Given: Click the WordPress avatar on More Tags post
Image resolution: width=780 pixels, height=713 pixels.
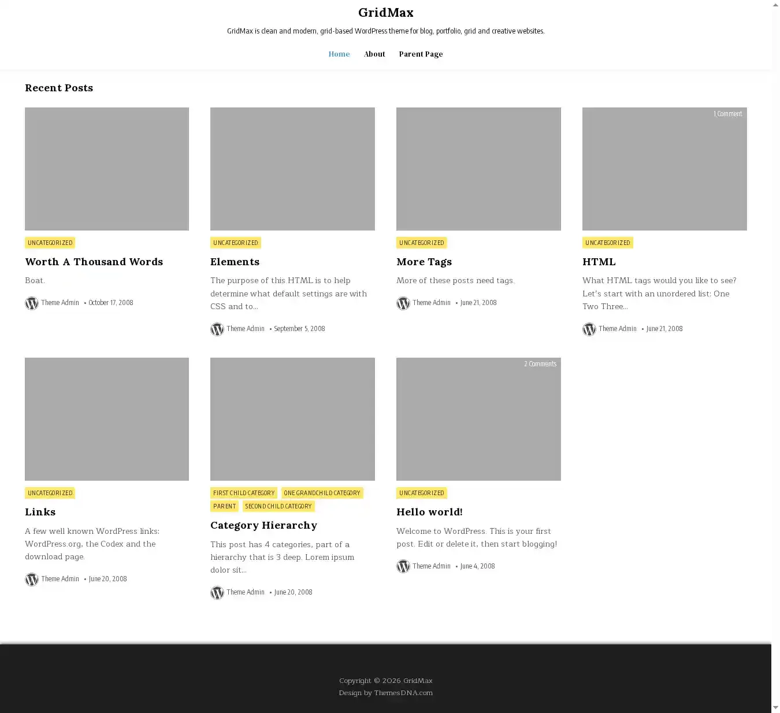Looking at the screenshot, I should pyautogui.click(x=403, y=303).
